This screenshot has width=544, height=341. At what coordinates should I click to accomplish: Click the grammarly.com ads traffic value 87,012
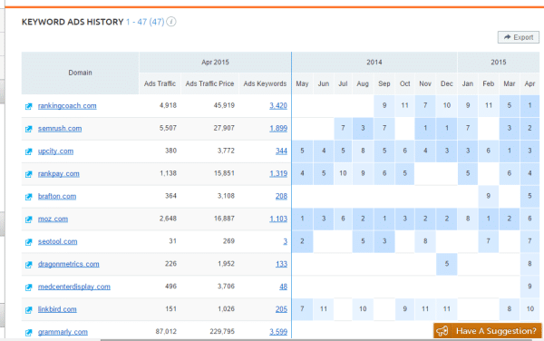point(166,332)
